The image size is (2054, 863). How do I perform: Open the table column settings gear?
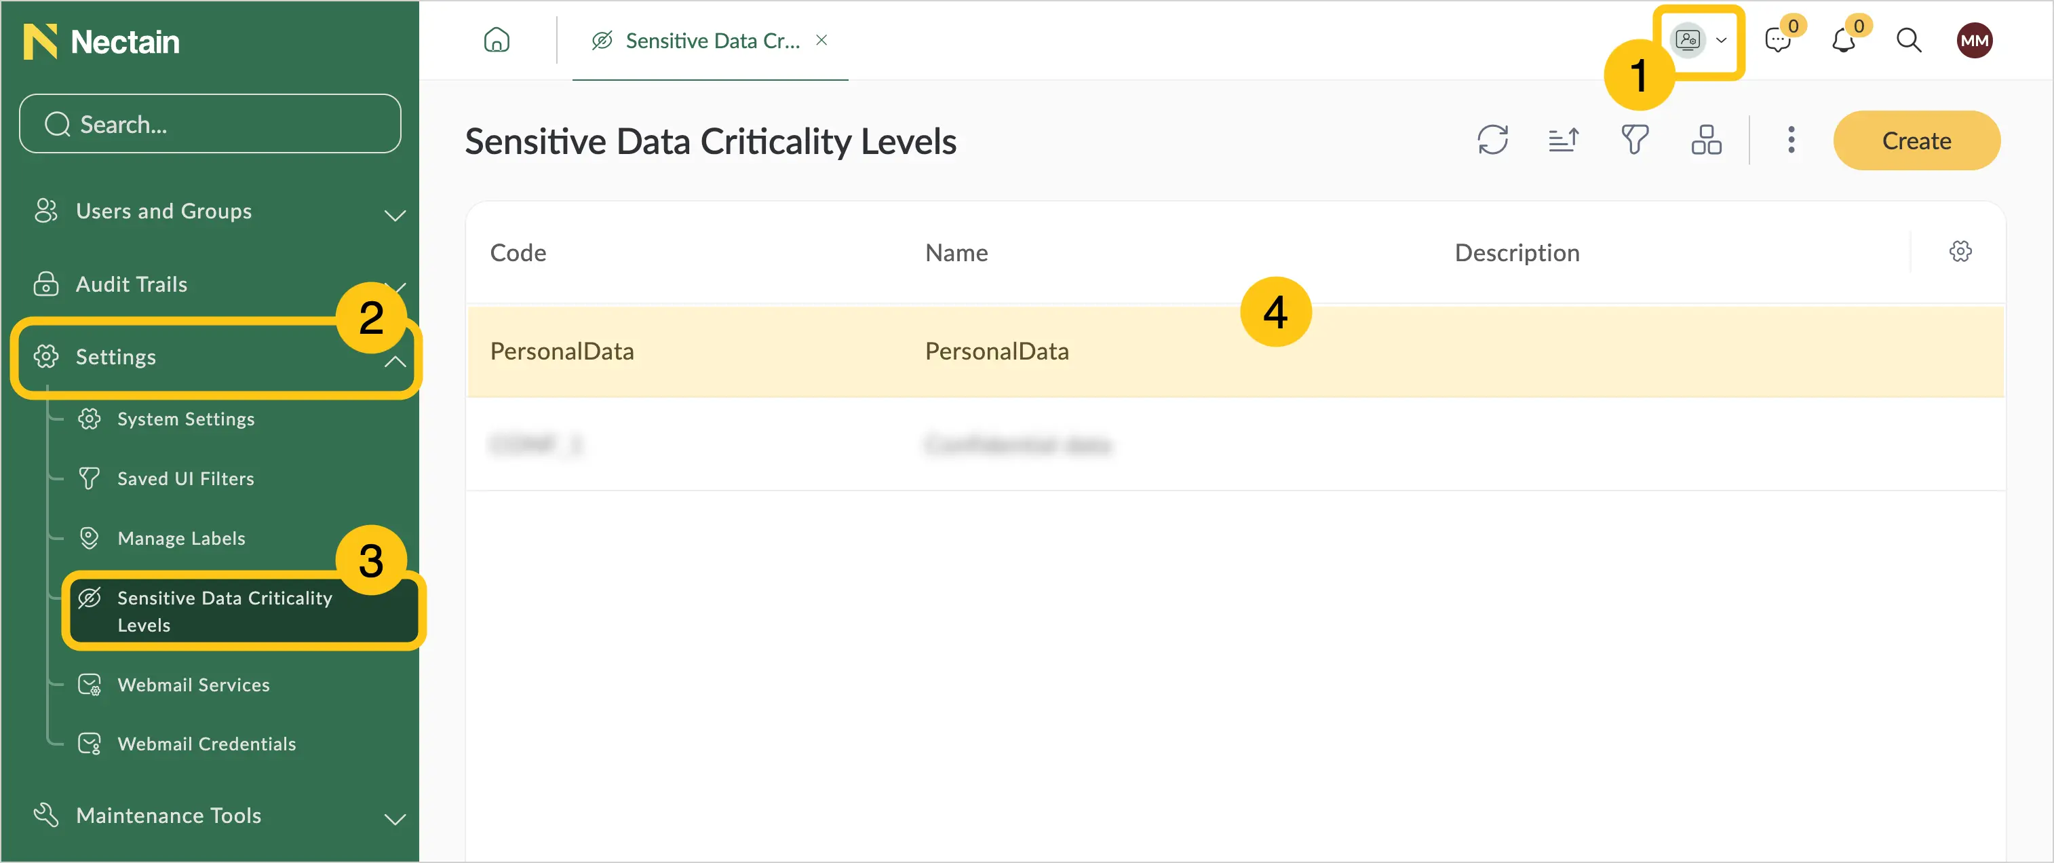[1960, 252]
